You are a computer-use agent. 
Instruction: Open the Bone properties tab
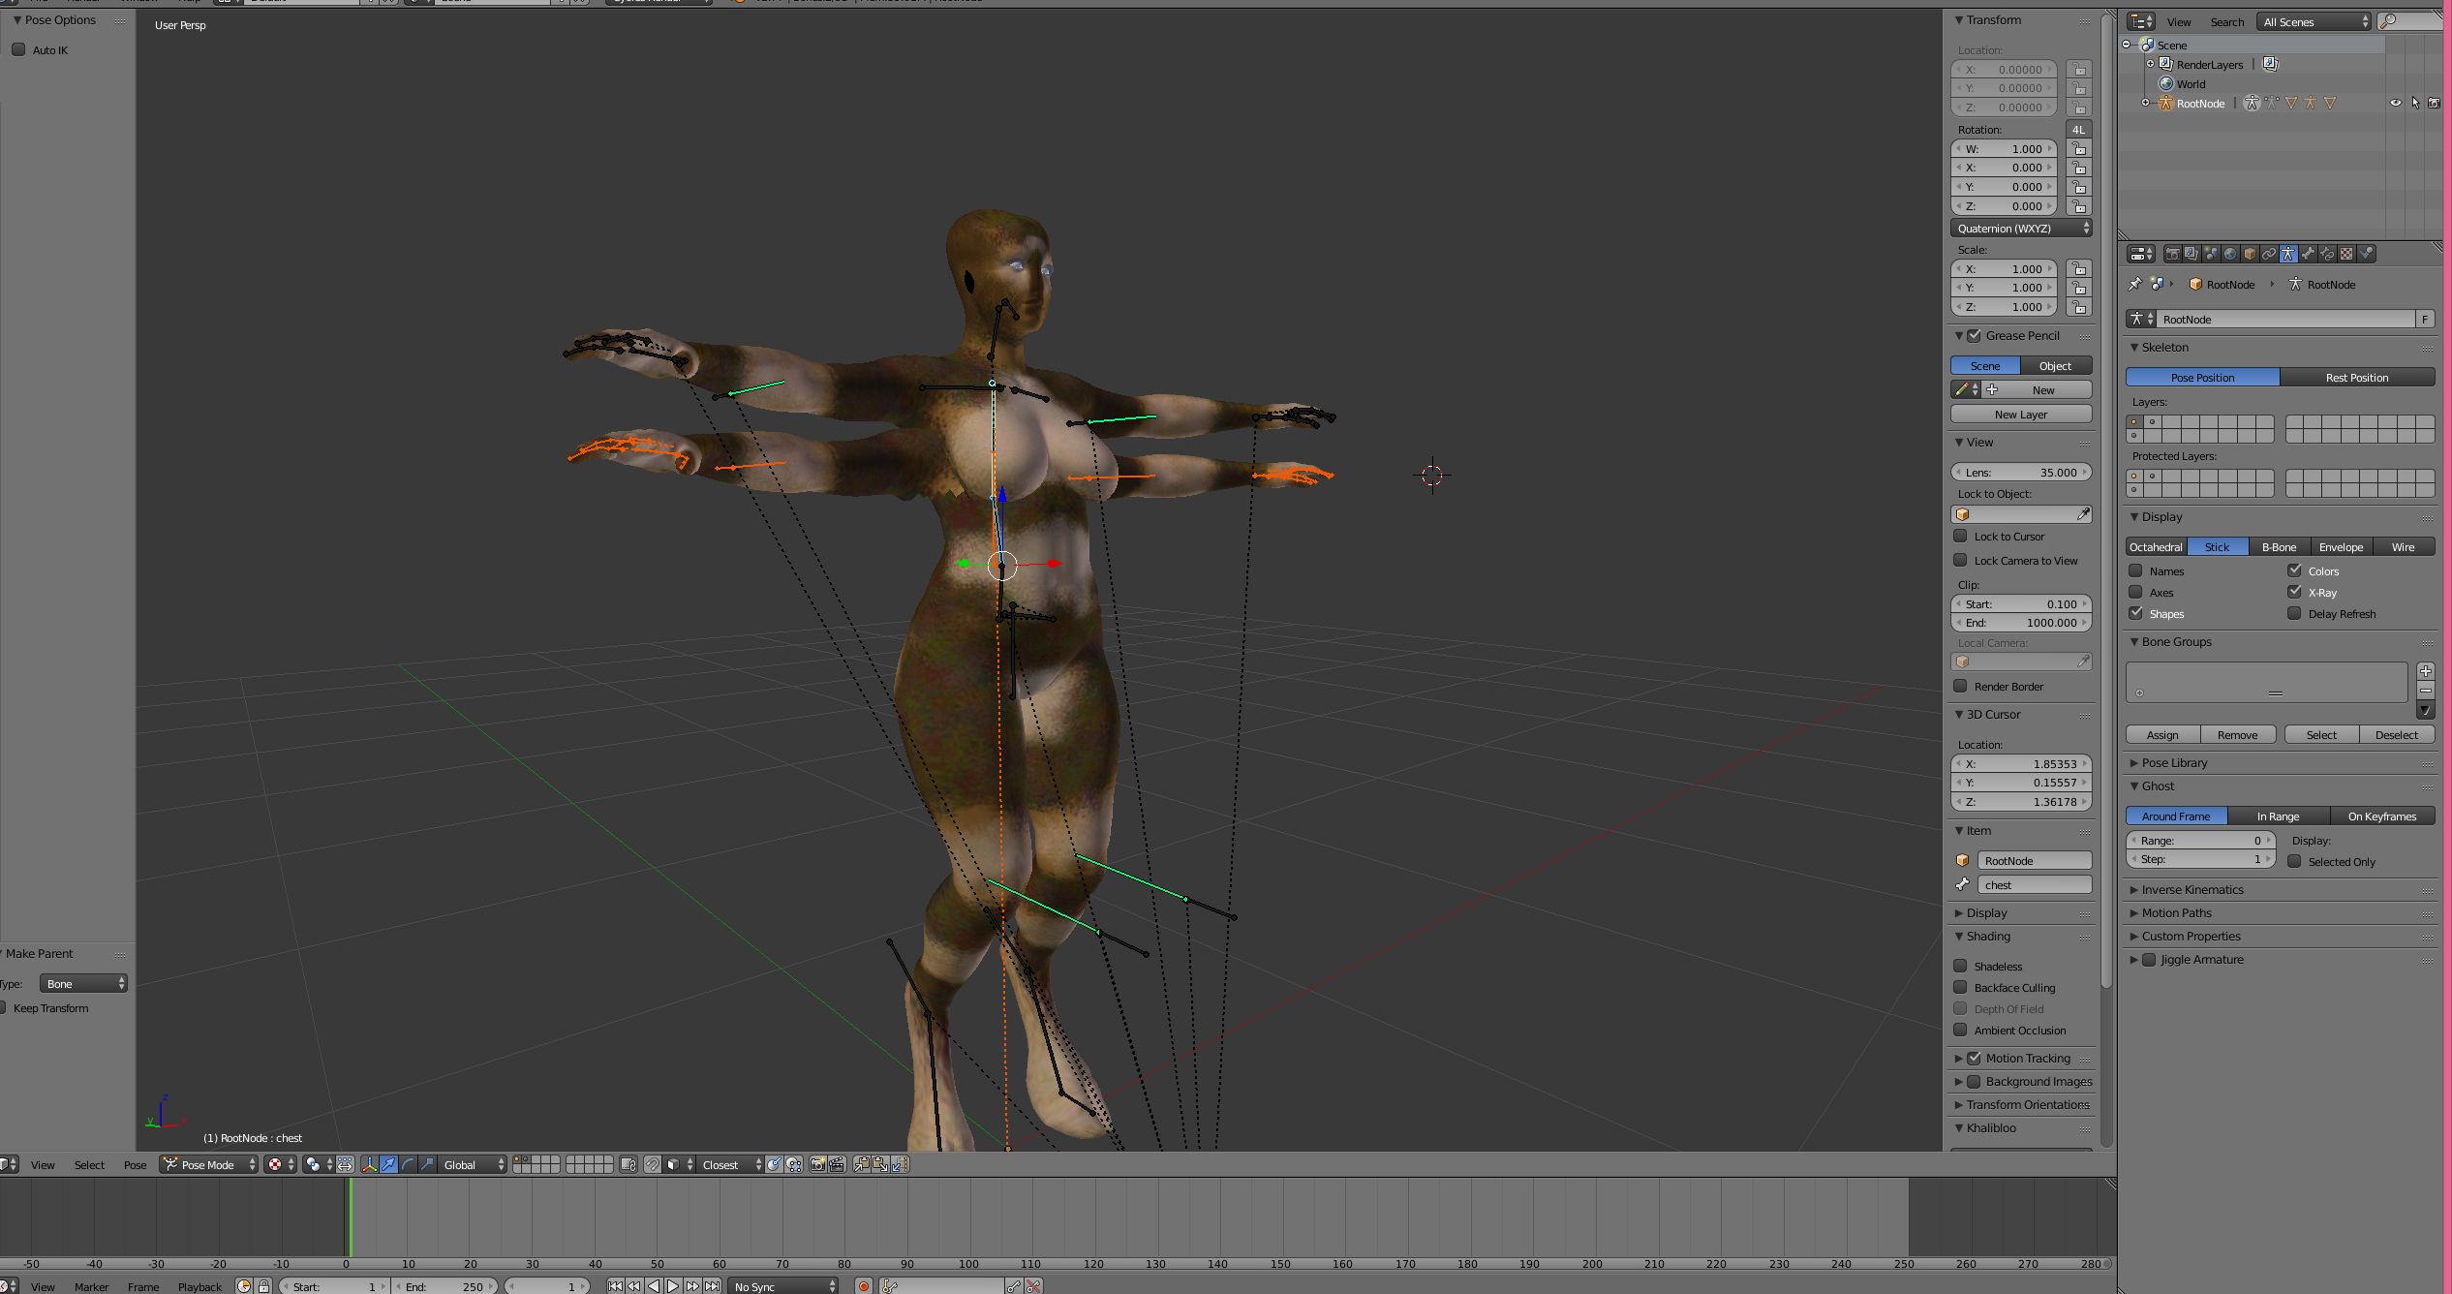2308,254
